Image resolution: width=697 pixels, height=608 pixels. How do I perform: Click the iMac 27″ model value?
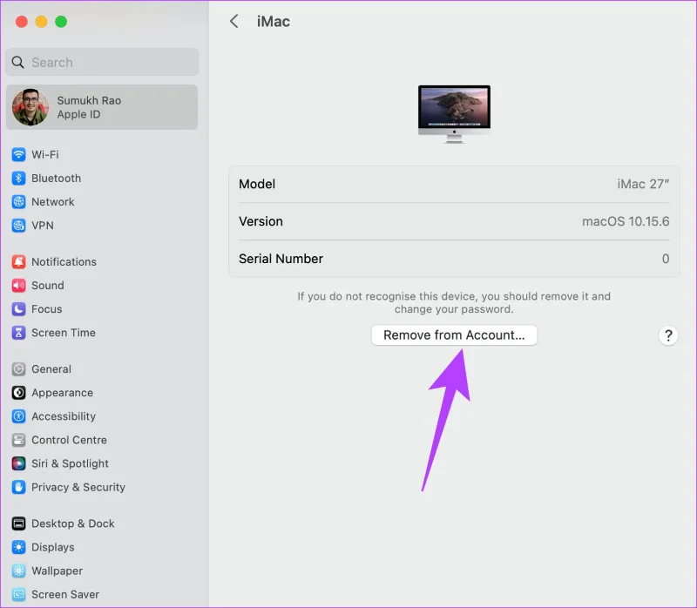click(x=643, y=184)
